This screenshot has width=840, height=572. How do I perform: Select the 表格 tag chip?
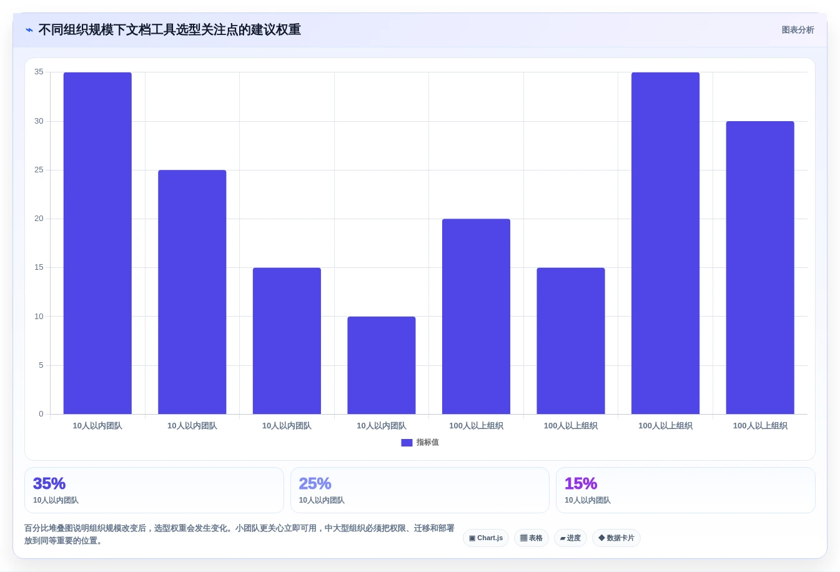click(531, 538)
